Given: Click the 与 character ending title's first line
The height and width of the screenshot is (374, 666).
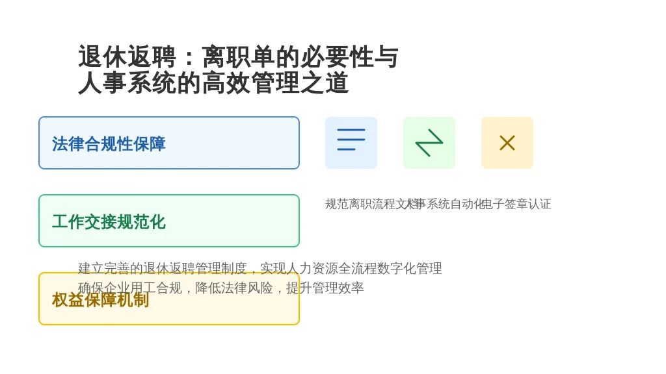Looking at the screenshot, I should (x=386, y=57).
